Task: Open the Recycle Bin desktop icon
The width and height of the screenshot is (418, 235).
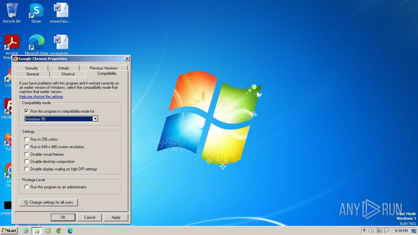Action: tap(12, 13)
